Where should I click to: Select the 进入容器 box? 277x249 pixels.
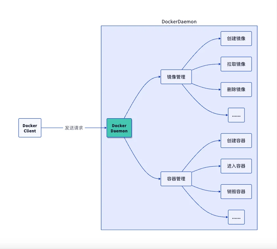click(x=236, y=166)
